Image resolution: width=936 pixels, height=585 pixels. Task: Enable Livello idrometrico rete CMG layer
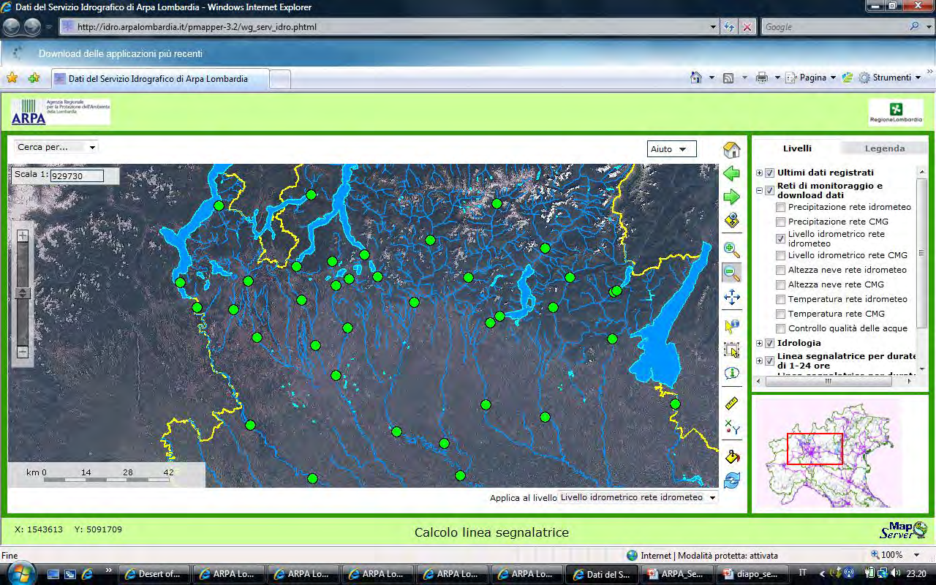781,256
